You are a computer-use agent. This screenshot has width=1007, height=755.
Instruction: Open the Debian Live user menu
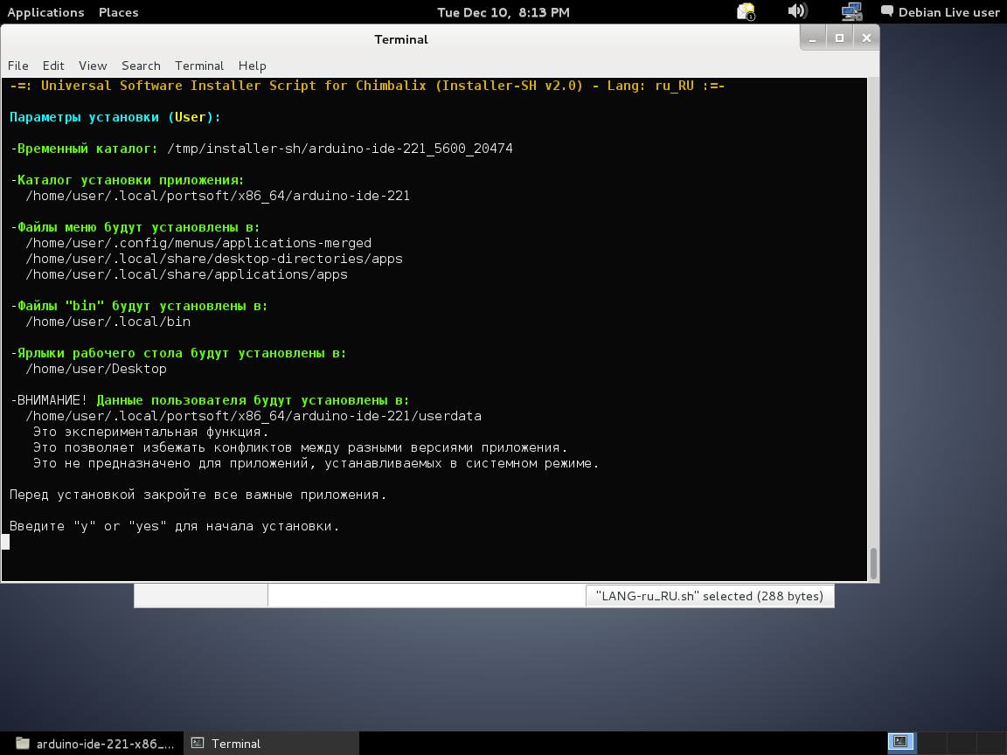tap(948, 12)
